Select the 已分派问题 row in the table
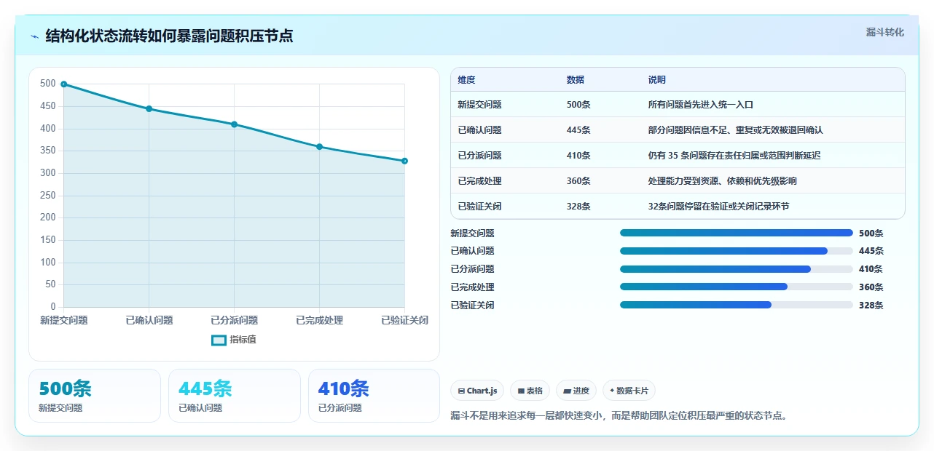Image resolution: width=934 pixels, height=451 pixels. 678,156
